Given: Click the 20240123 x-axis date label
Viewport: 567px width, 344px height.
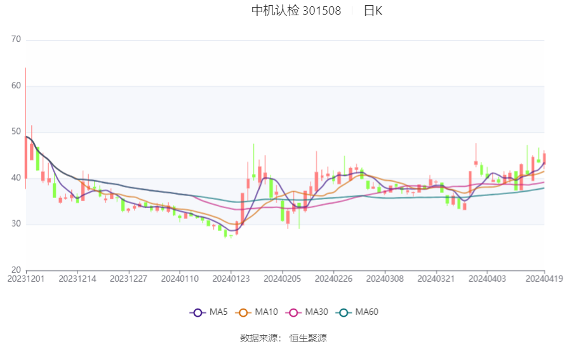Looking at the screenshot, I should (231, 279).
